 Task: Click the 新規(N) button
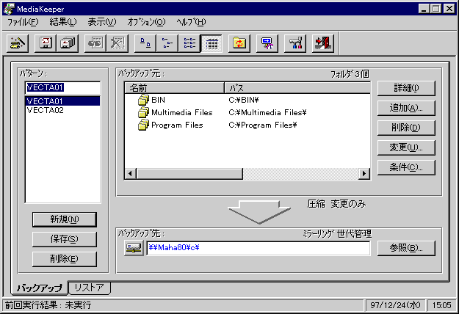[65, 219]
